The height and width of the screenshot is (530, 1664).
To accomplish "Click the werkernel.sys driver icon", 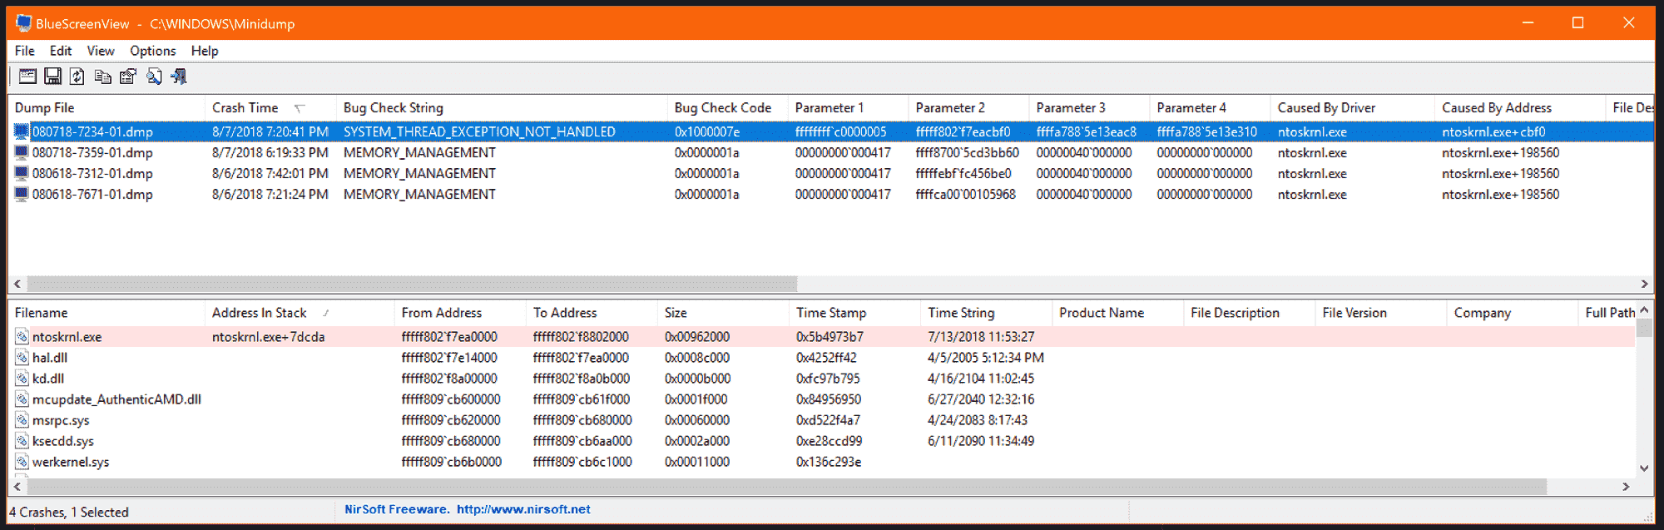I will pyautogui.click(x=22, y=462).
